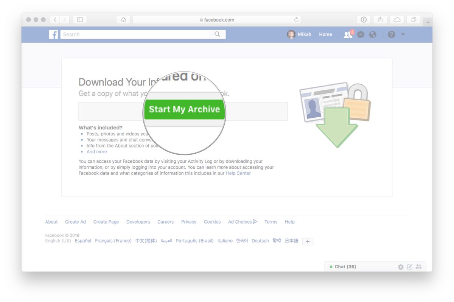Open friend requests from the toolbar
Screen dimensions: 454x302
pyautogui.click(x=347, y=34)
